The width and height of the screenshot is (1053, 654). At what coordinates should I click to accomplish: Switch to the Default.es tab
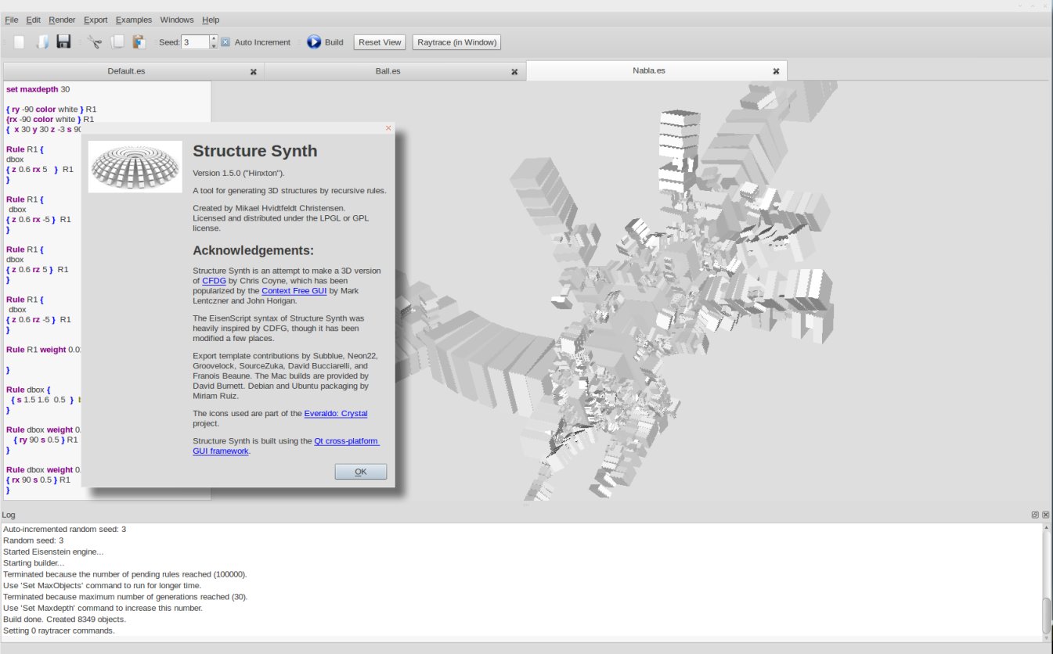[x=126, y=71]
